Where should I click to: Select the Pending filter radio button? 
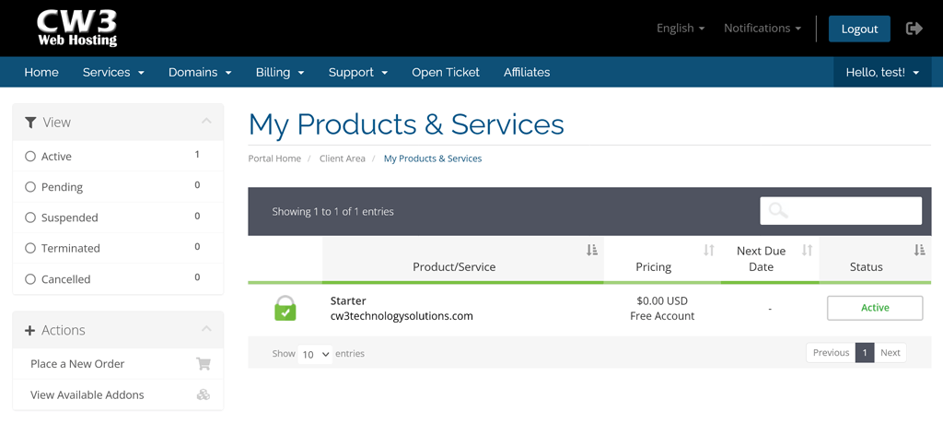point(30,187)
